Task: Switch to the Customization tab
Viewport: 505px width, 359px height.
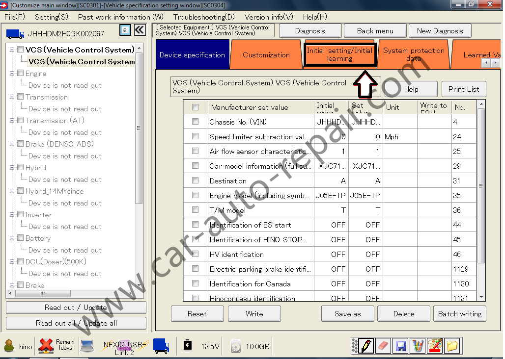Action: click(x=266, y=54)
